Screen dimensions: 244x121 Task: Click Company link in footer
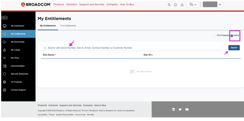[88, 105]
